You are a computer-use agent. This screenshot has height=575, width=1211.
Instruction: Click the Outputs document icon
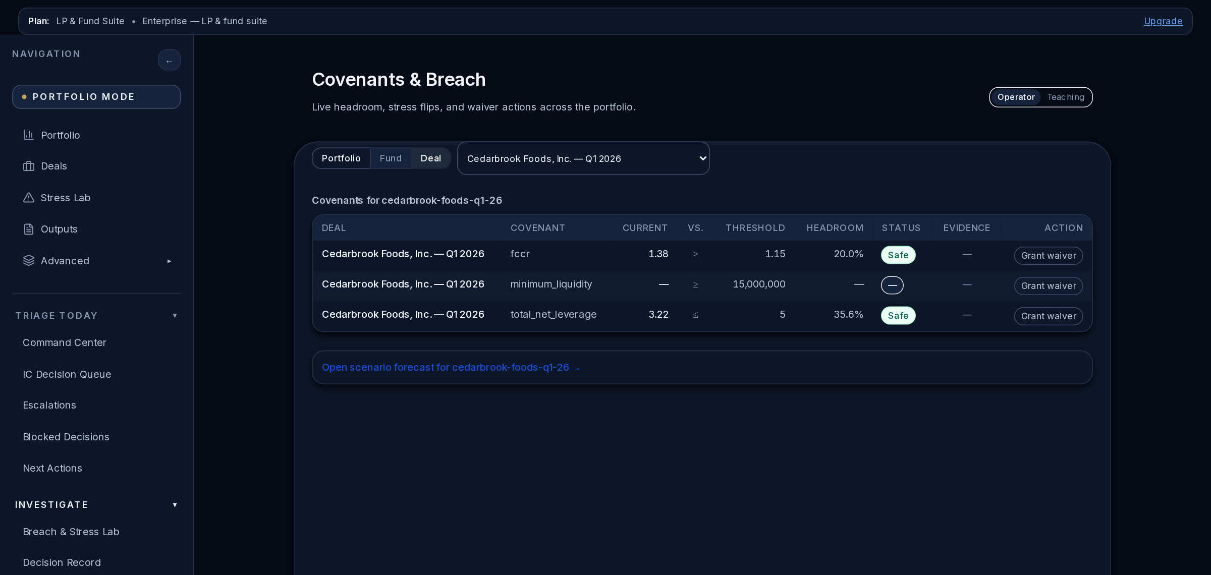(29, 229)
